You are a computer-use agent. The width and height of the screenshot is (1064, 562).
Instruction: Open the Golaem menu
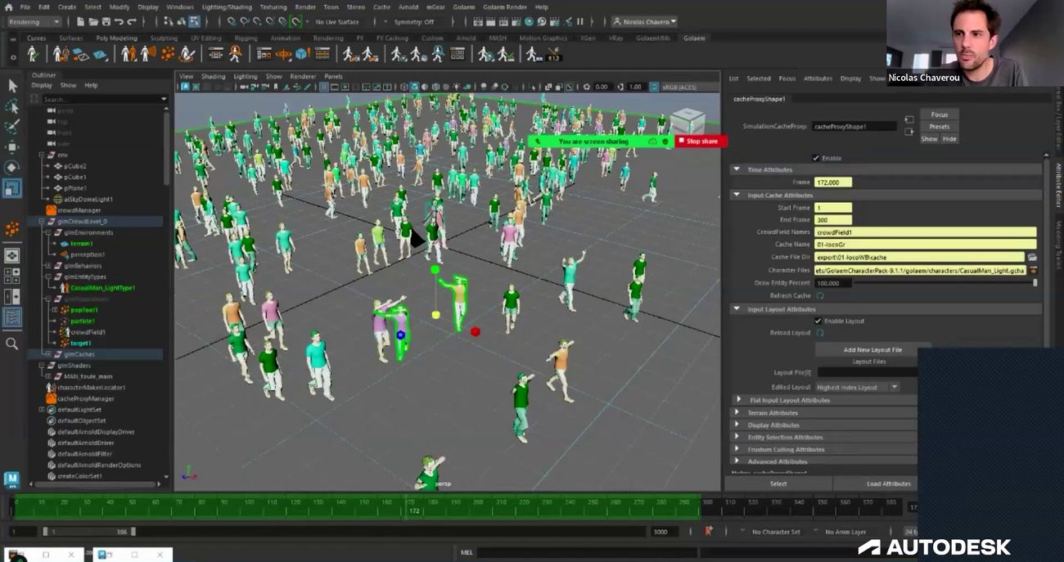click(x=463, y=7)
